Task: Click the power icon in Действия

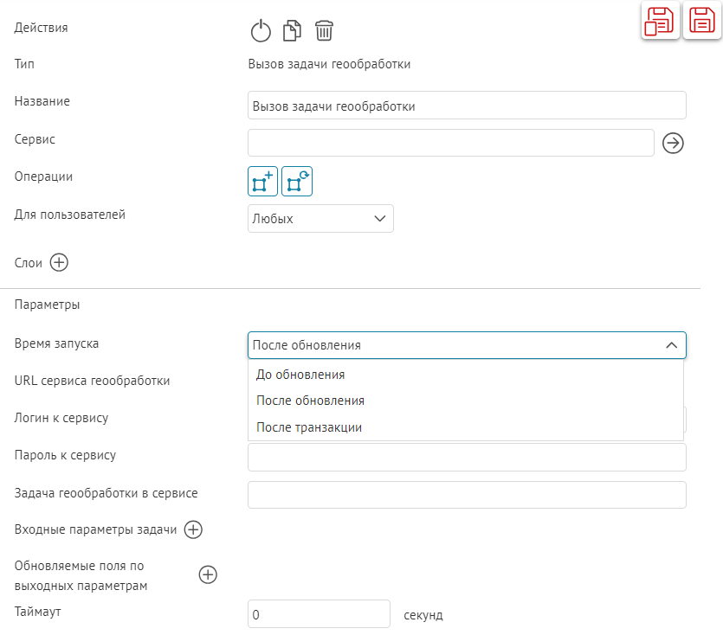Action: (x=261, y=32)
